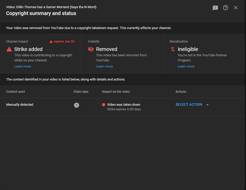246x190 pixels.
Task: Click the 'Content used' column header
Action: click(15, 92)
